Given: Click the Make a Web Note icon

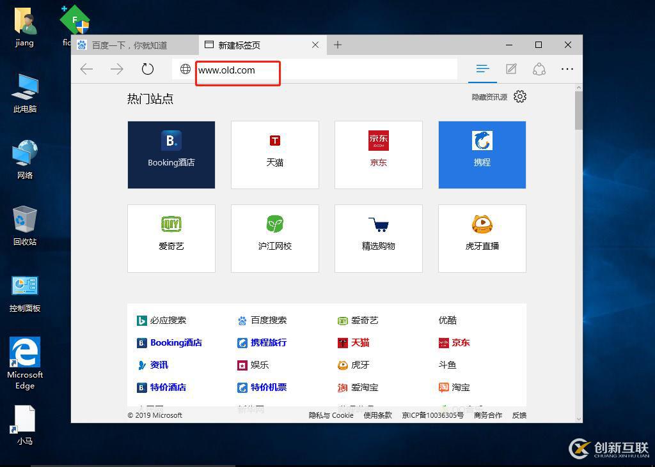Looking at the screenshot, I should pyautogui.click(x=511, y=68).
